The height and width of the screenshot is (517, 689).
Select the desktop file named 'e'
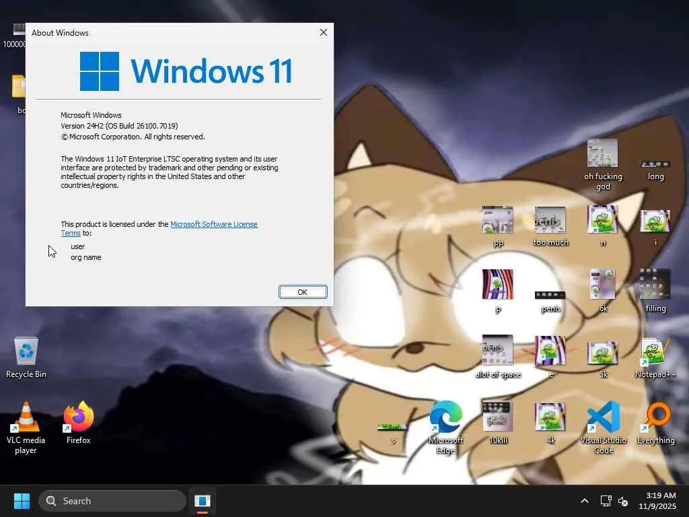(550, 357)
